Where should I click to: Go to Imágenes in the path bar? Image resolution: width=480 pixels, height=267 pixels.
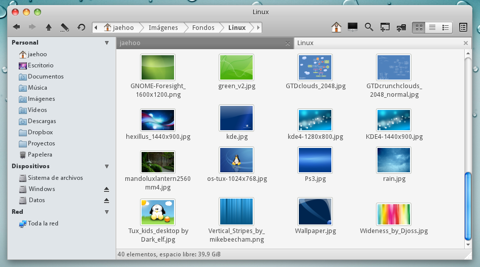pos(163,27)
